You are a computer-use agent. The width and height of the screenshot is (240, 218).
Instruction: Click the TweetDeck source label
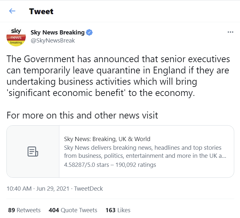pos(89,189)
